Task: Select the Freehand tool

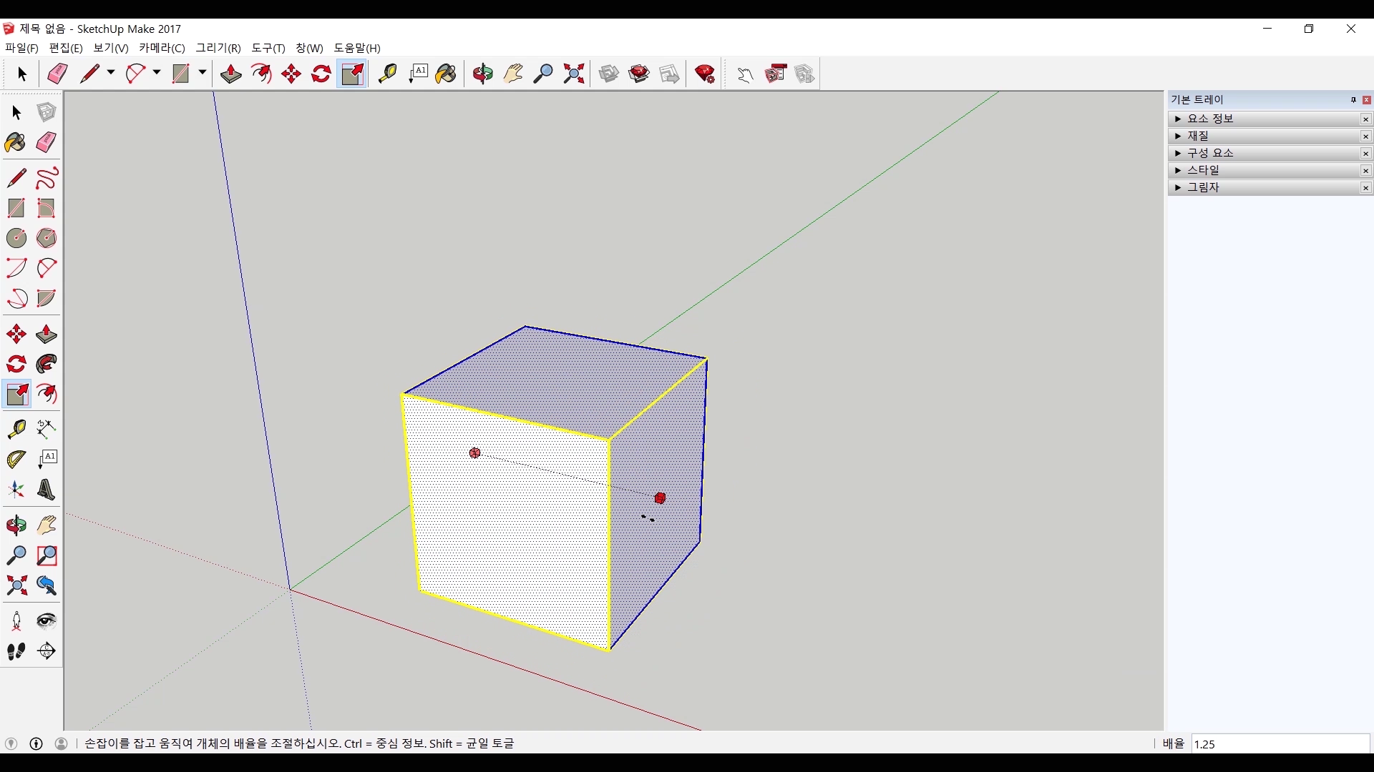Action: [x=46, y=178]
